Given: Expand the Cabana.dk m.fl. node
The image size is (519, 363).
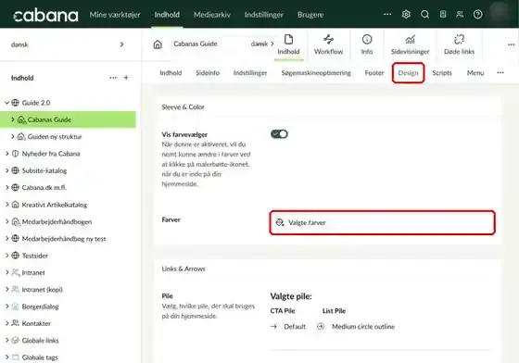Looking at the screenshot, I should click(x=6, y=187).
